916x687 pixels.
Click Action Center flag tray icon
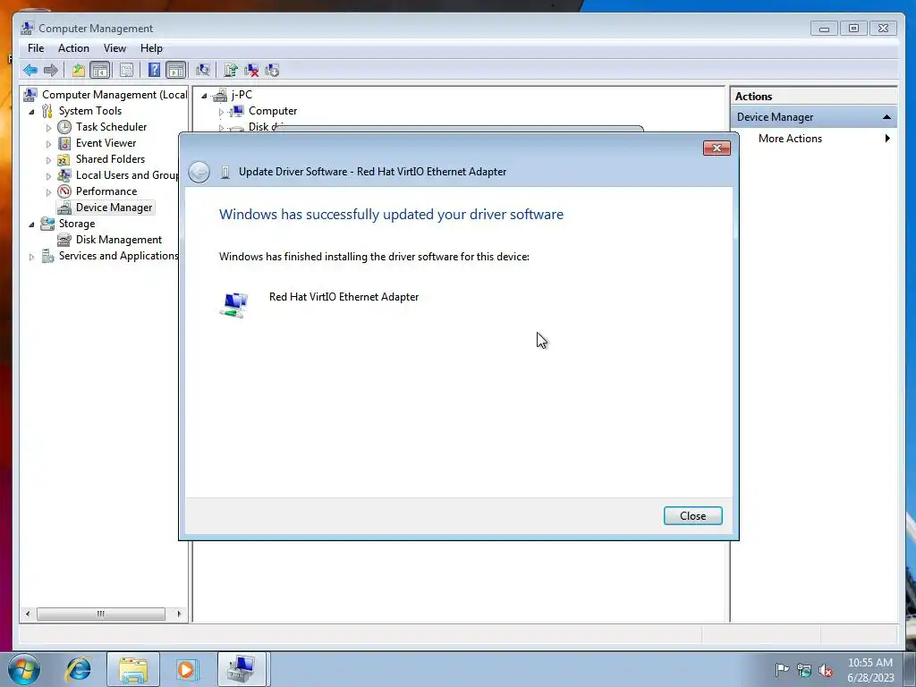782,670
